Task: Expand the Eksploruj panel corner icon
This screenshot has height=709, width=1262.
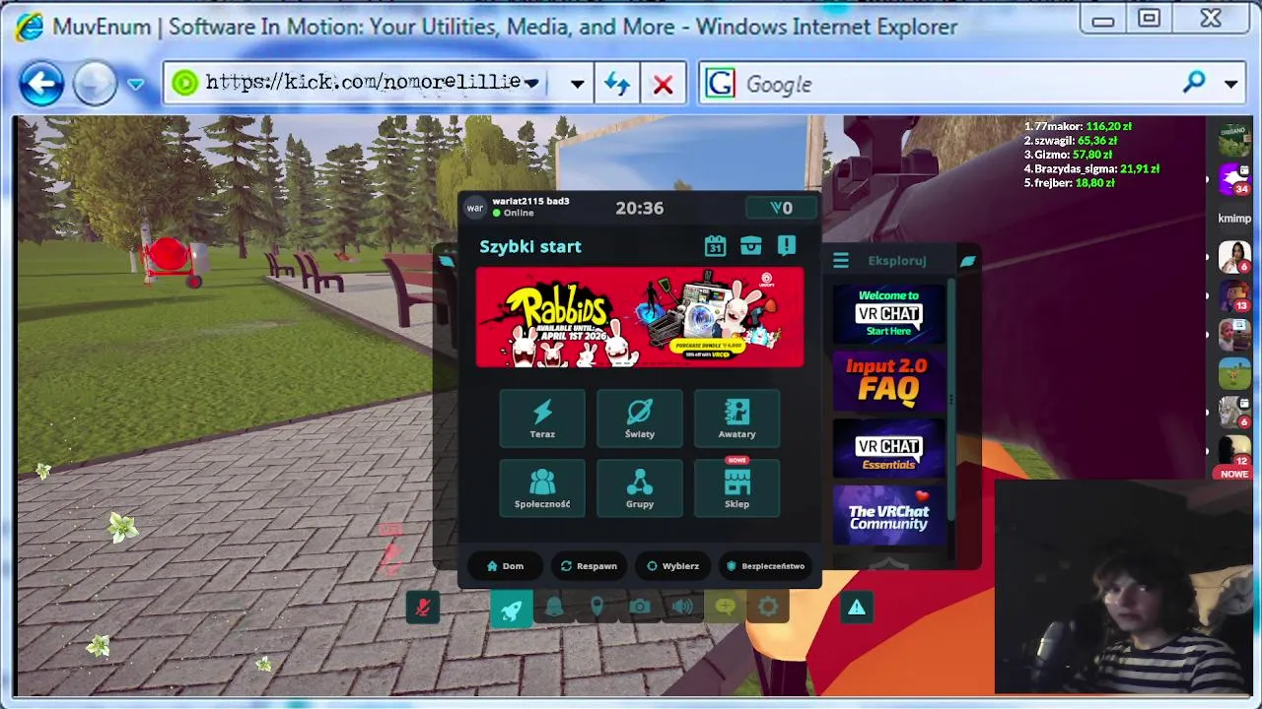Action: (967, 261)
